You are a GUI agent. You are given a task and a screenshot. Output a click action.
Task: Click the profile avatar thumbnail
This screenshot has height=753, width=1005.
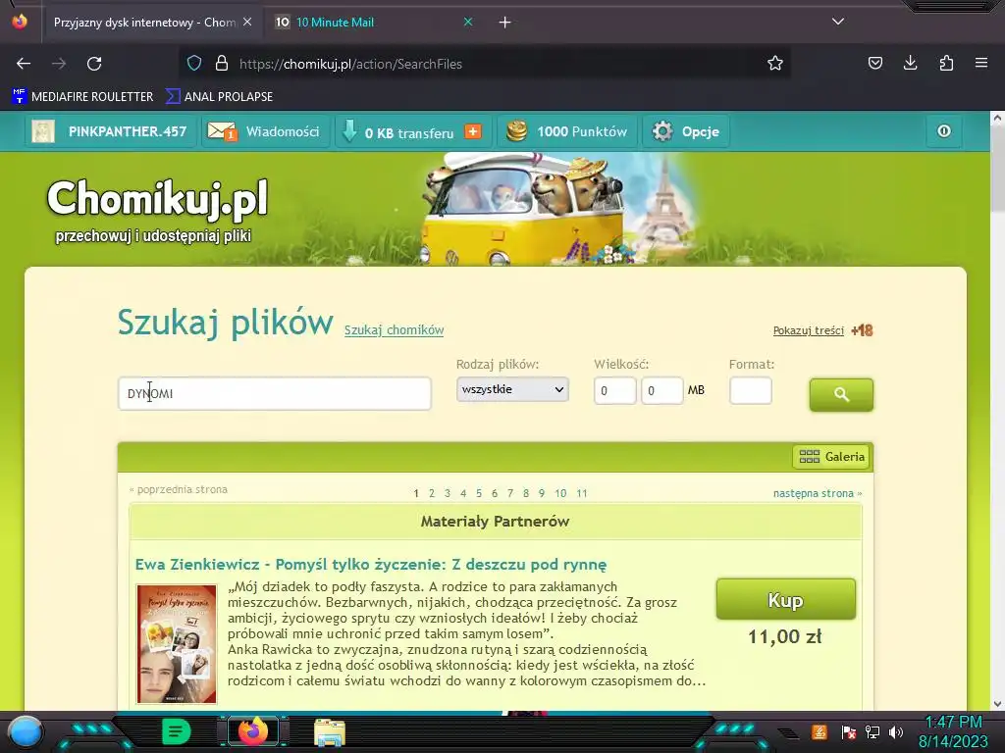pos(43,132)
